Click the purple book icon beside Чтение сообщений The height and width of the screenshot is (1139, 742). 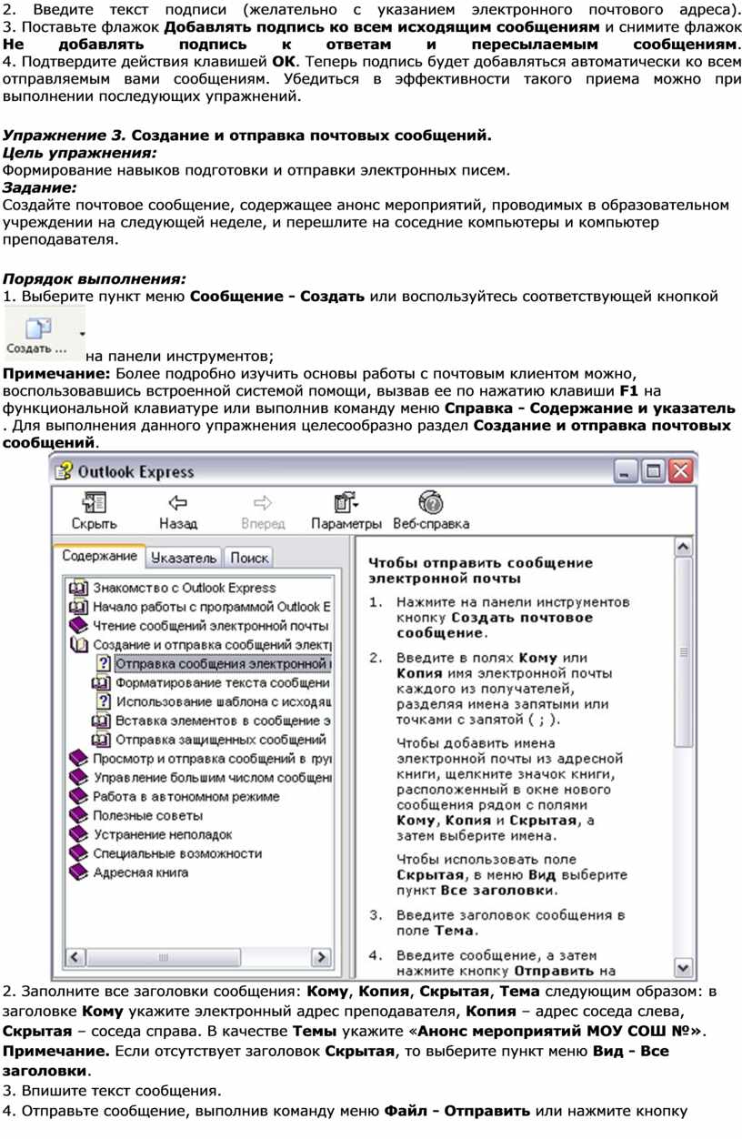[x=79, y=626]
